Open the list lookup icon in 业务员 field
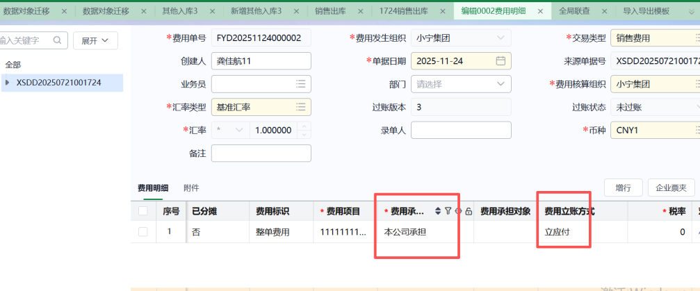This screenshot has height=291, width=700. [x=300, y=85]
